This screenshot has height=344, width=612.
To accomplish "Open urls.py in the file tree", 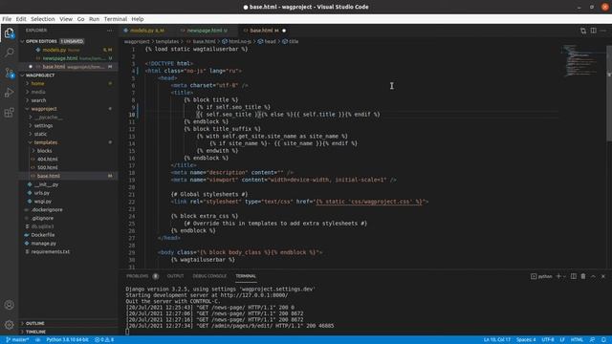I will click(x=69, y=193).
